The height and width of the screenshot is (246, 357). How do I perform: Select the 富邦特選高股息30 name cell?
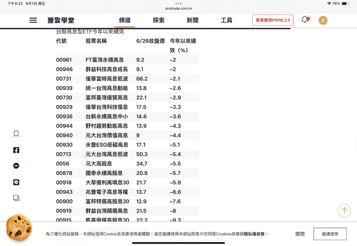pos(107,201)
